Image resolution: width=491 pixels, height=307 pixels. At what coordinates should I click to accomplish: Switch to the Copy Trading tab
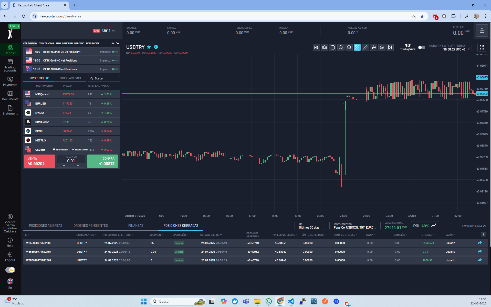pos(46,44)
